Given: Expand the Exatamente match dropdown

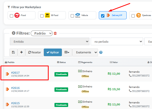Looking at the screenshot, I should pos(85,52).
